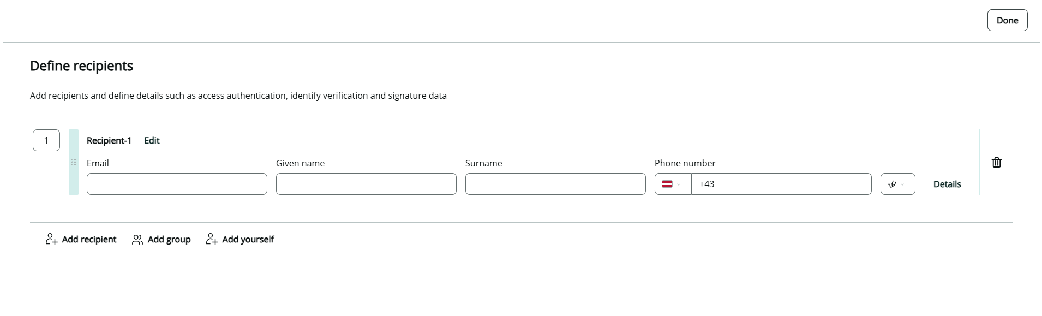Select the Surname text box

[x=555, y=184]
